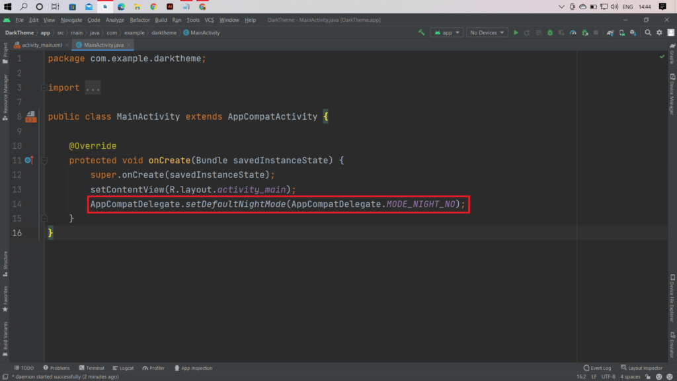Open the Refactor menu

point(139,20)
